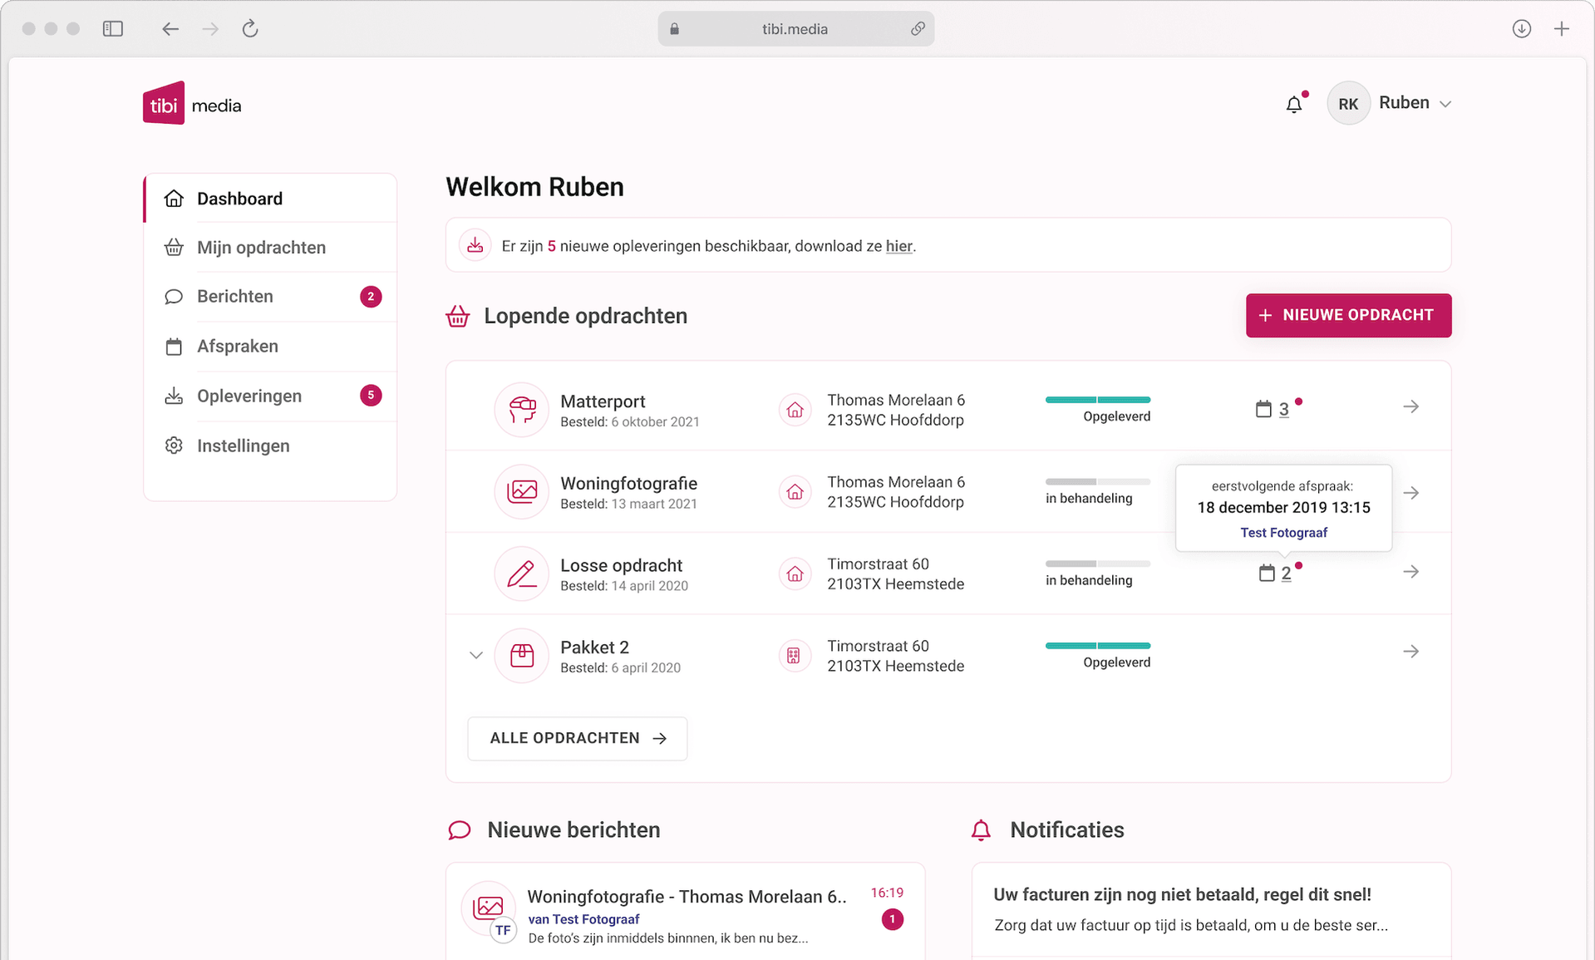Click the Losse opdracht pencil icon

(x=521, y=574)
